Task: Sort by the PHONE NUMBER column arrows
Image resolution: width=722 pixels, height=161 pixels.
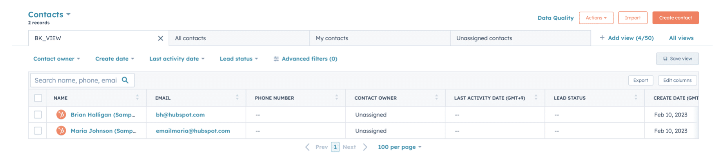Action: coord(337,97)
